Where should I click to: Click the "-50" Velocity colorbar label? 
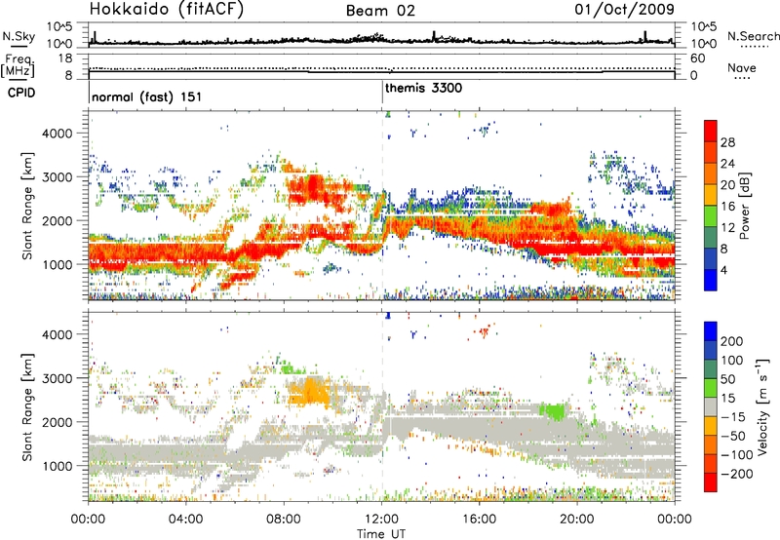(x=733, y=436)
